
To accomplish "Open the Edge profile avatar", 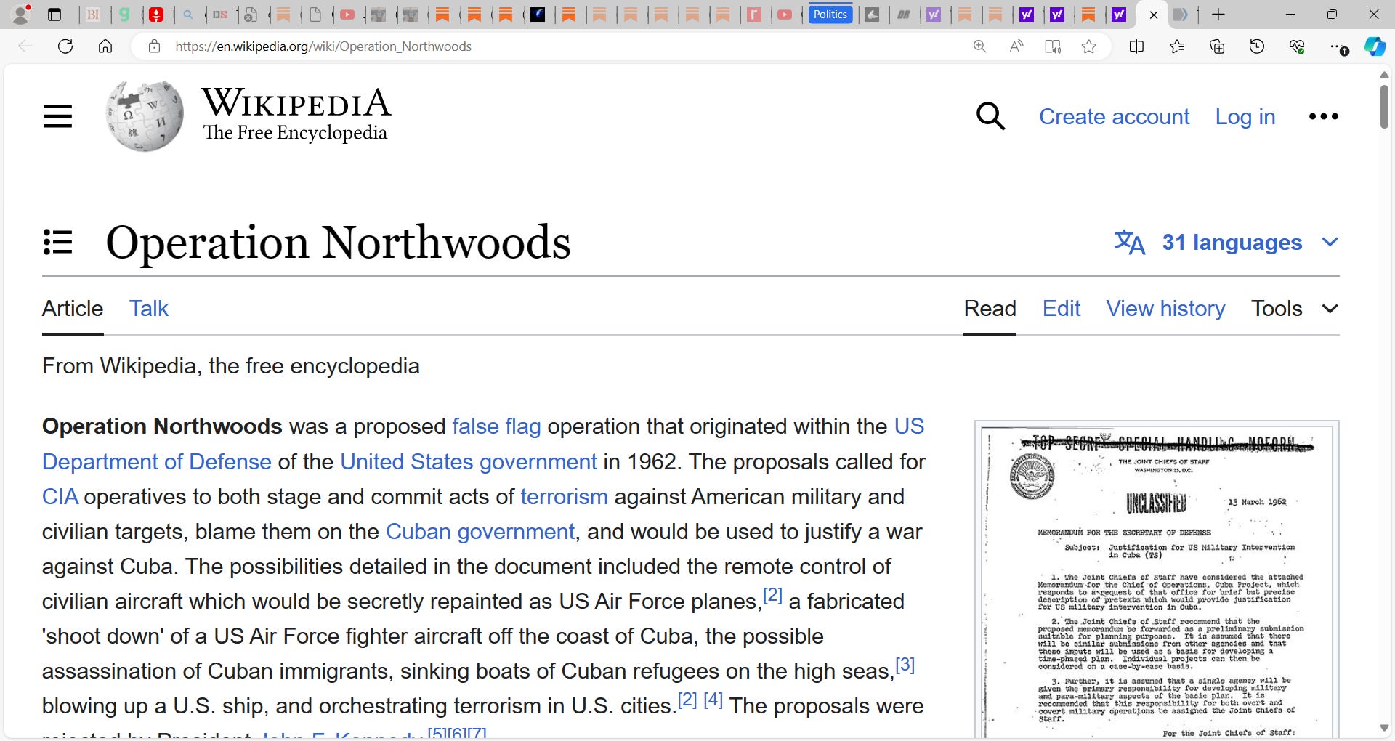I will [x=22, y=15].
